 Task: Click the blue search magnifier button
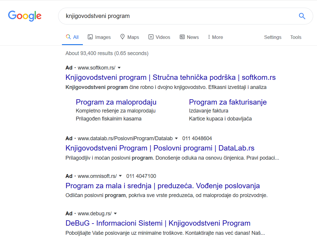pos(302,16)
